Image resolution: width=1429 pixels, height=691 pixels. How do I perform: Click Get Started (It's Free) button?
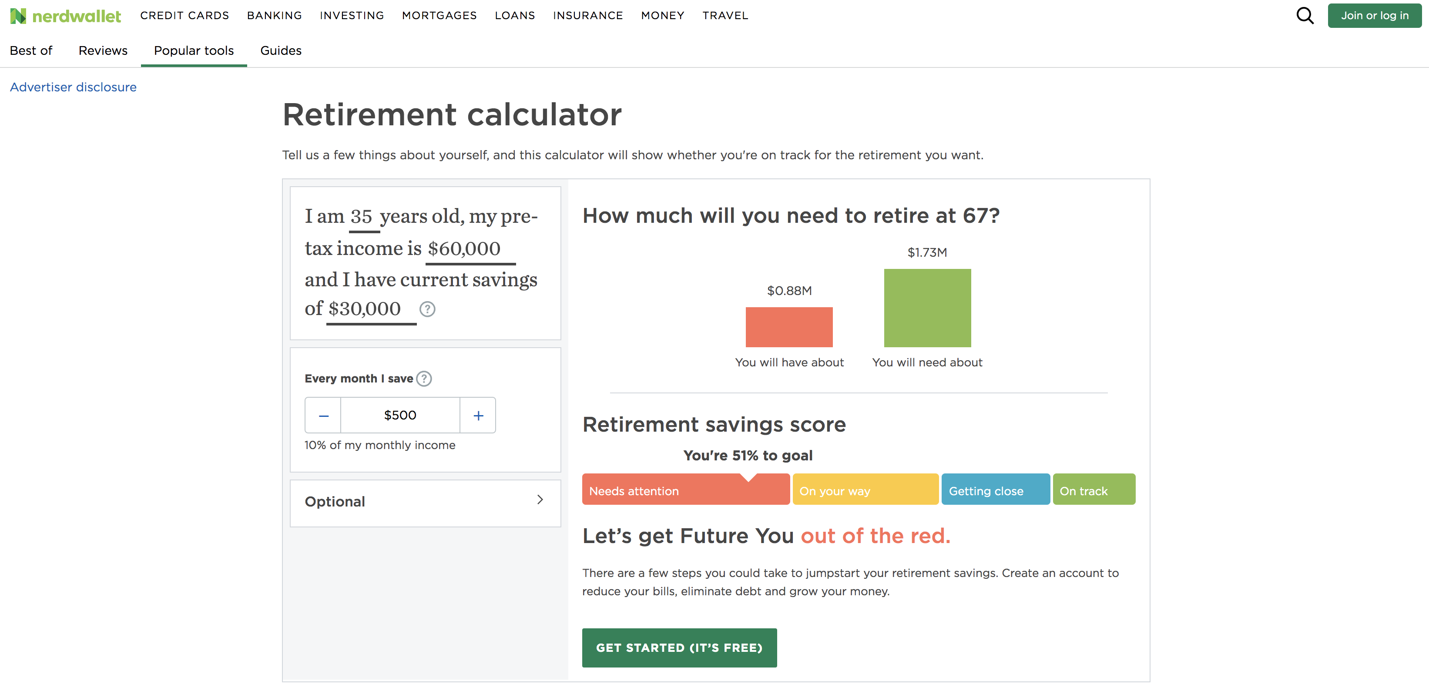(x=679, y=647)
